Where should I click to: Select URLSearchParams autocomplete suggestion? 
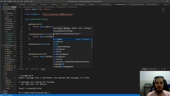tap(72, 47)
